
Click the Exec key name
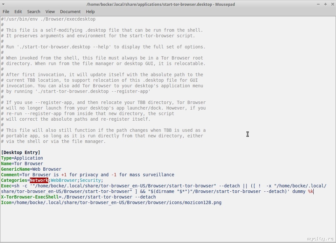[x=6, y=186]
